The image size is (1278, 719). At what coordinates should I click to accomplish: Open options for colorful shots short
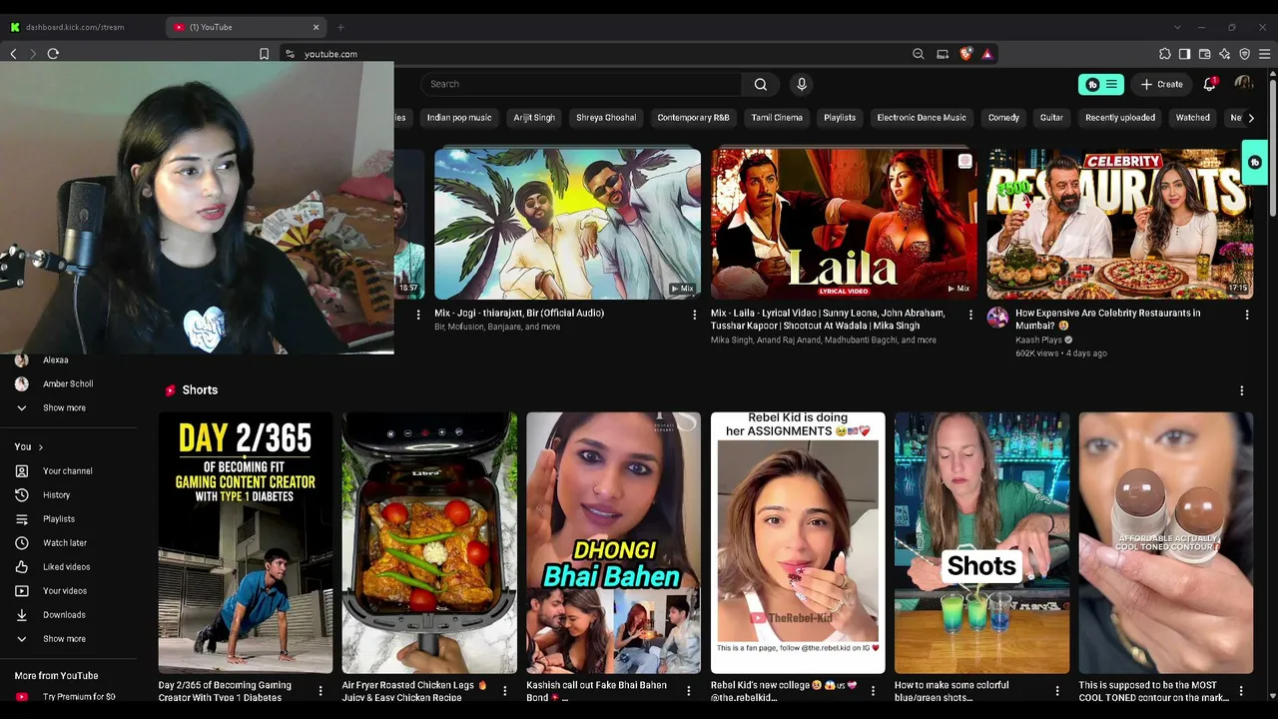point(1057,690)
